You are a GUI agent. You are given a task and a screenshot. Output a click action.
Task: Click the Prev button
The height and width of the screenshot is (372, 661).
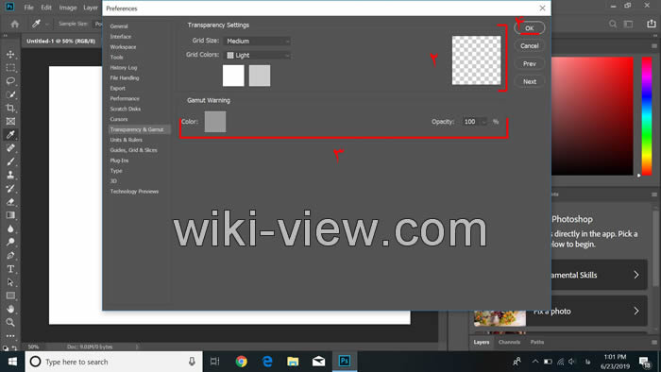point(530,63)
